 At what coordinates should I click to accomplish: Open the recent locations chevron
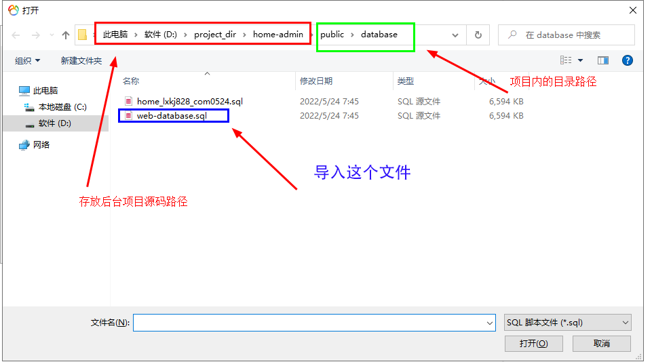point(52,35)
